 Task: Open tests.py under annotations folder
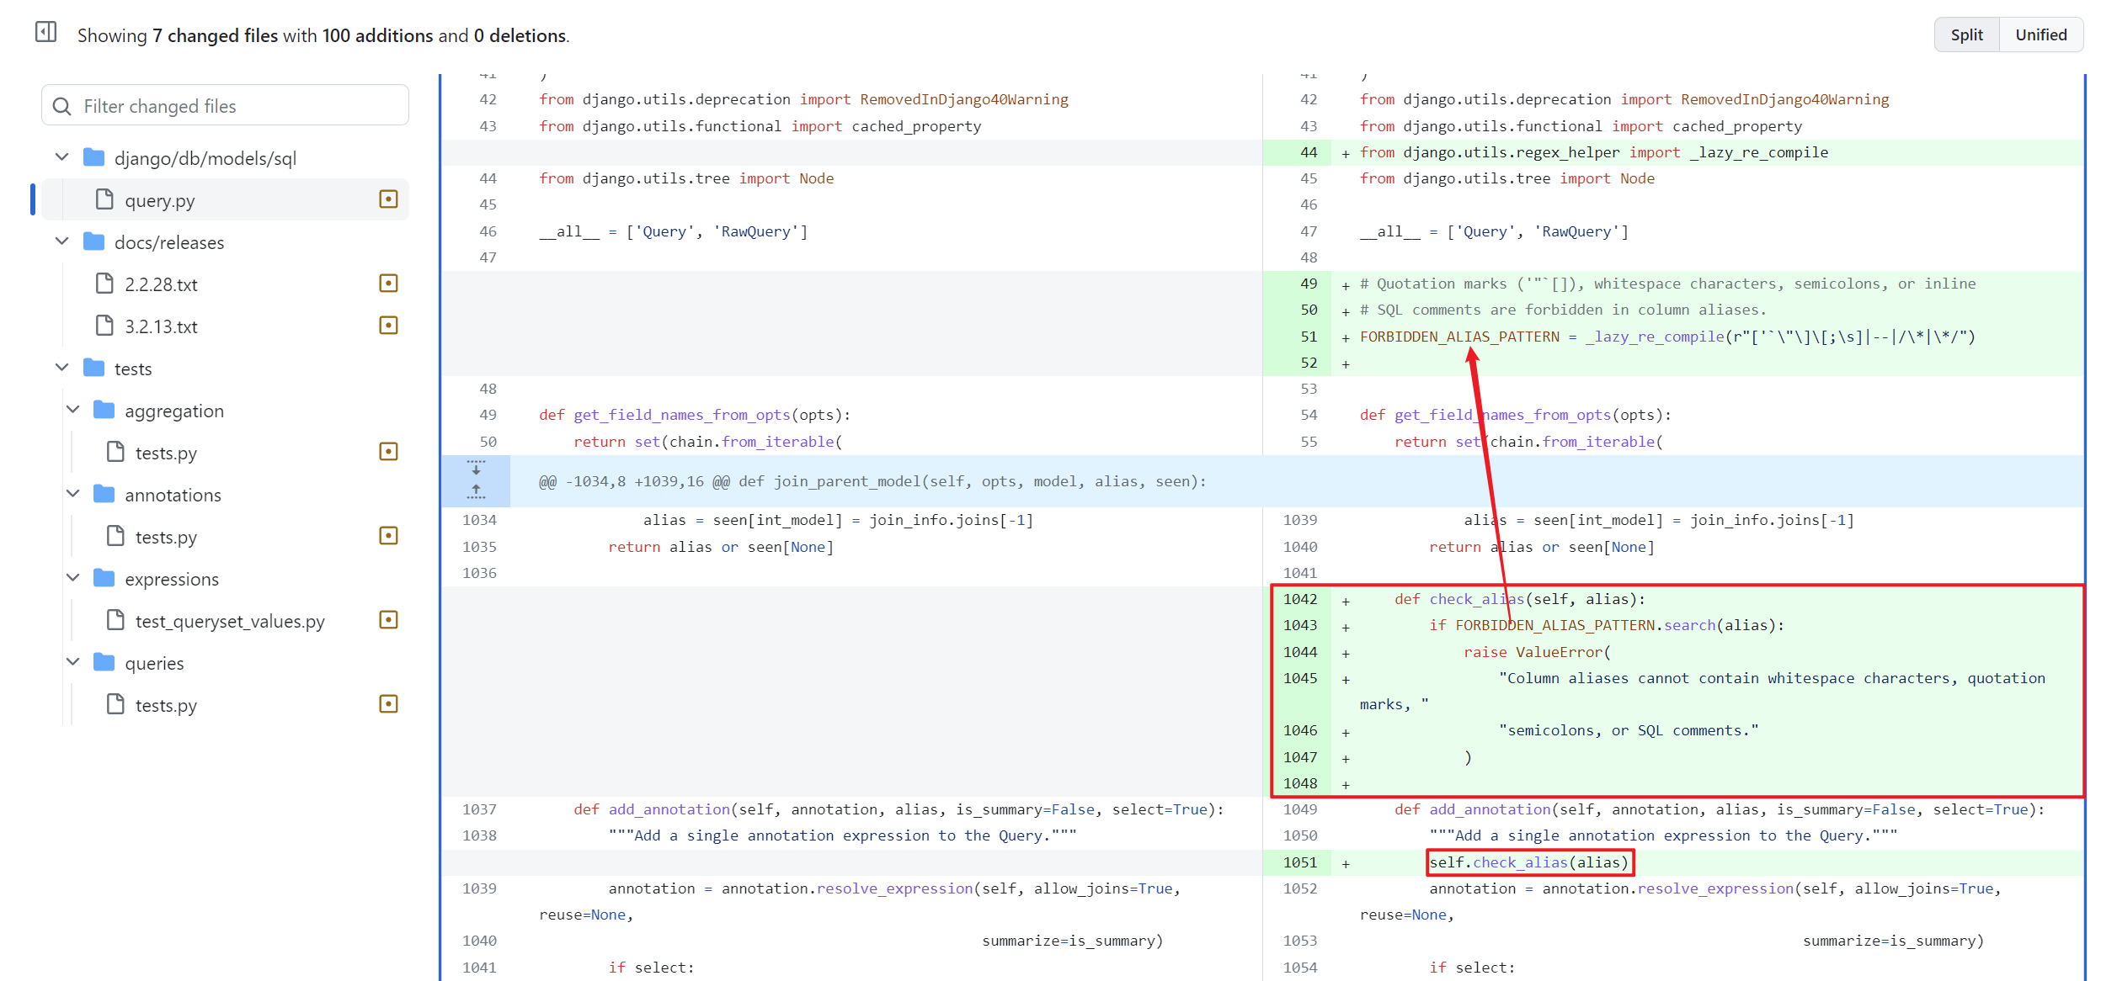(x=166, y=537)
